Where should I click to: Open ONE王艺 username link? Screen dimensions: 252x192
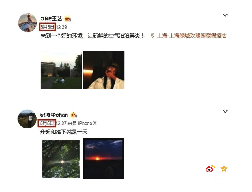click(x=51, y=19)
